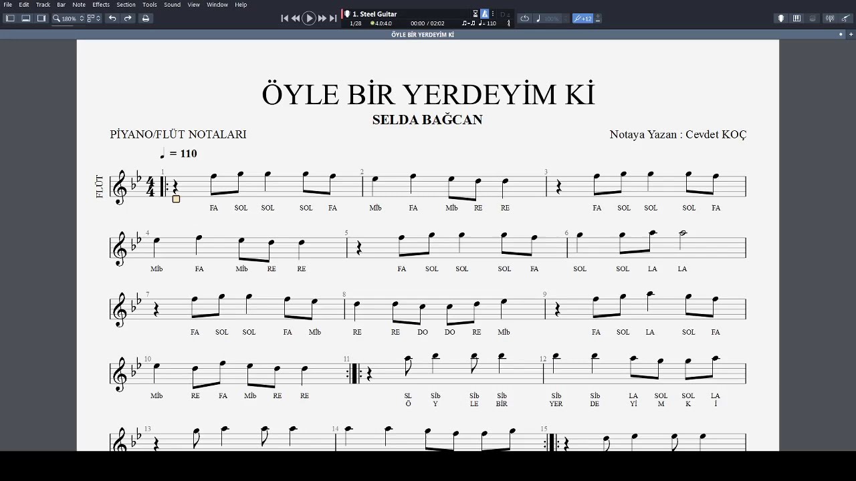Click the FLÜT track label beside staff
This screenshot has height=481, width=856.
coord(100,187)
